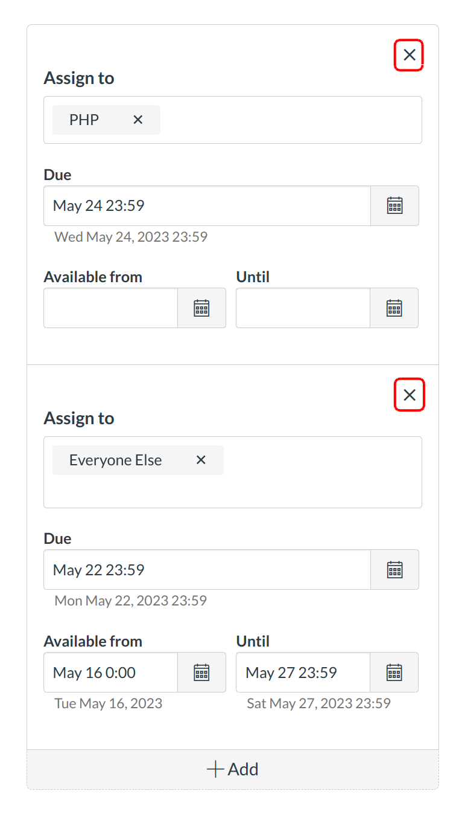Edit the May 22 23:59 due field
Screen dimensions: 462x817
206,569
